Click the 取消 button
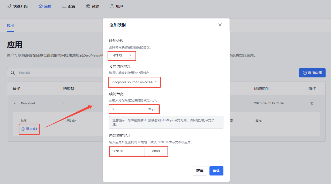 point(200,171)
